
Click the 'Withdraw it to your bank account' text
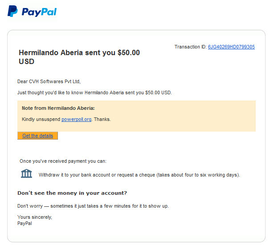(x=139, y=175)
